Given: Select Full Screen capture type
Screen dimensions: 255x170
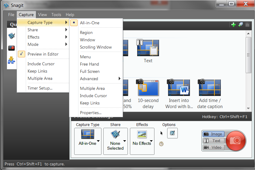Looking at the screenshot, I should [96, 71].
